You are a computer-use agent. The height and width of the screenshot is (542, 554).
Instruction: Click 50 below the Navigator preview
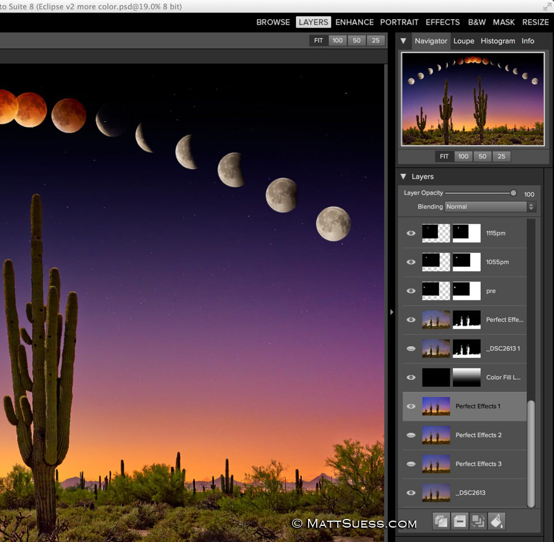click(482, 156)
